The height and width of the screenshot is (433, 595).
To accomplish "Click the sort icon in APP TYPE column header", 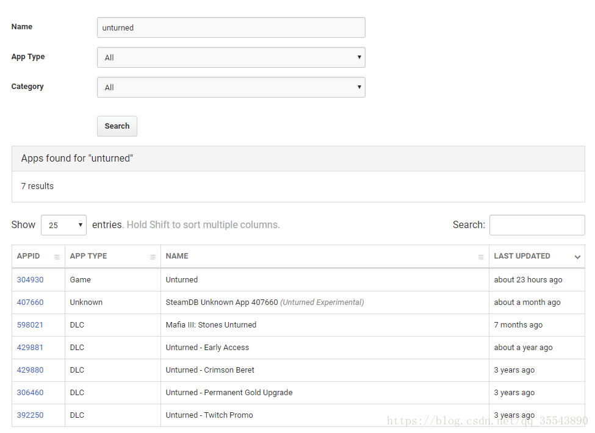I will pyautogui.click(x=153, y=257).
